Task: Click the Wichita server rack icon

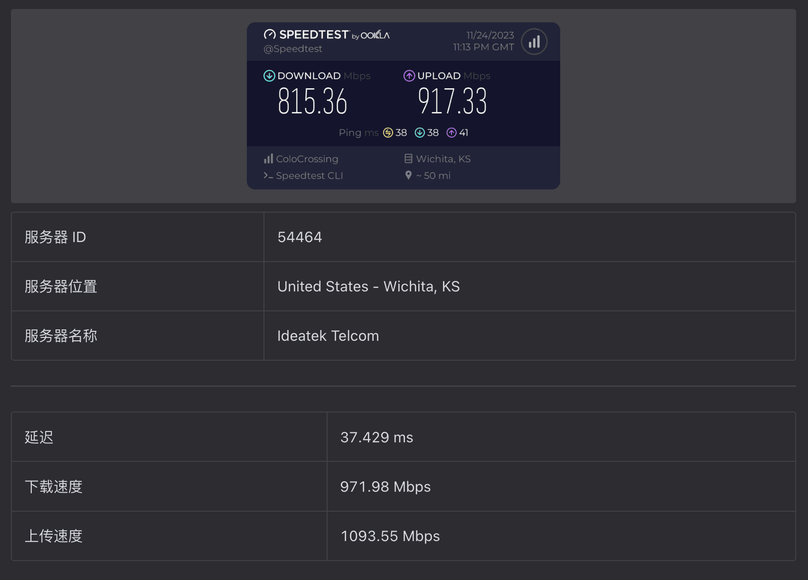Action: point(408,159)
